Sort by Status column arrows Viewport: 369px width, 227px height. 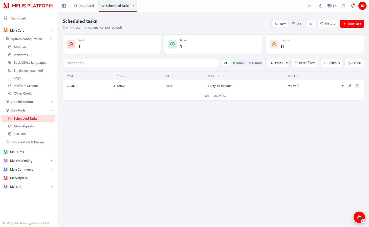click(x=125, y=76)
